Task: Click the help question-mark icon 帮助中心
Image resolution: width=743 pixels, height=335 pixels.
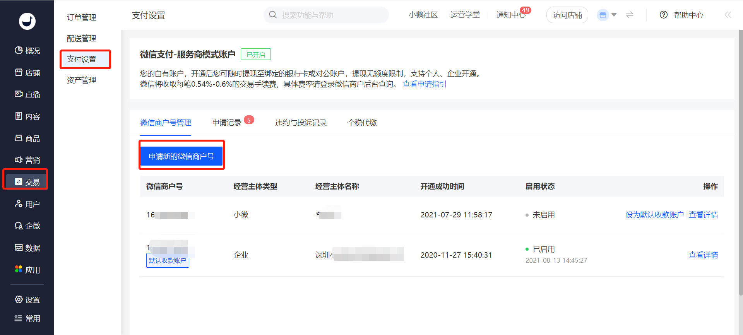Action: tap(664, 15)
